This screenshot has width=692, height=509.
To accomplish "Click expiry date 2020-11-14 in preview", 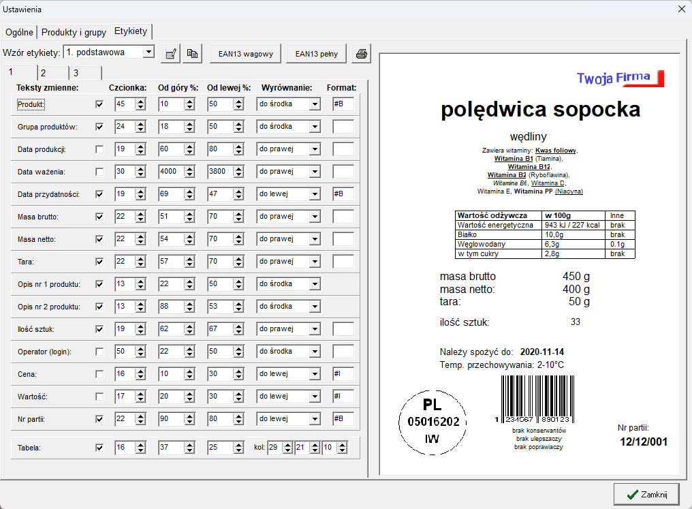I will [542, 352].
